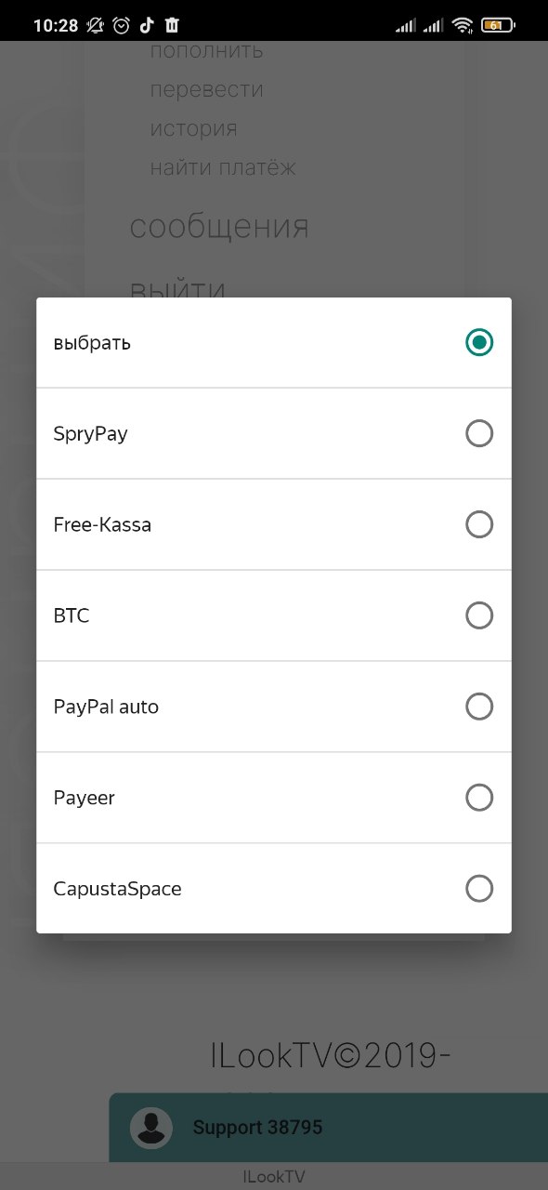Viewport: 548px width, 1190px height.
Task: Tap the TikTok status bar icon
Action: point(147,25)
